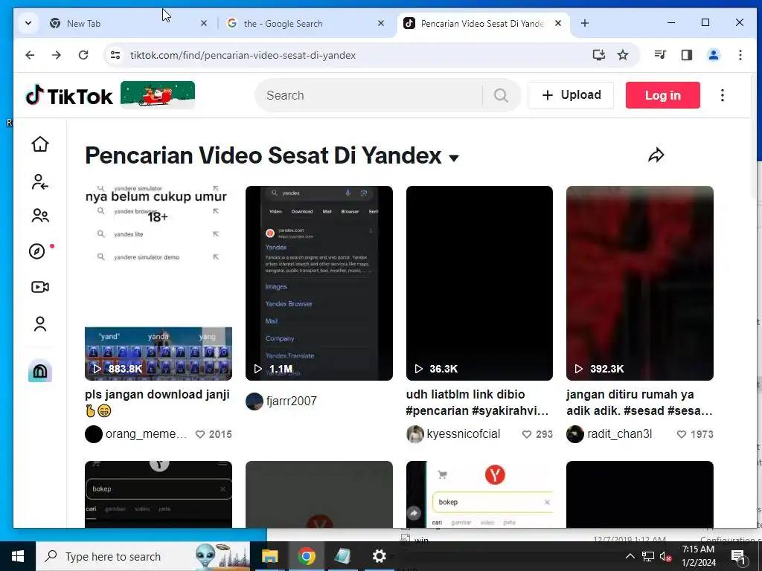Switch to the Google Search tab
Screen dimensions: 762x571
(x=306, y=23)
